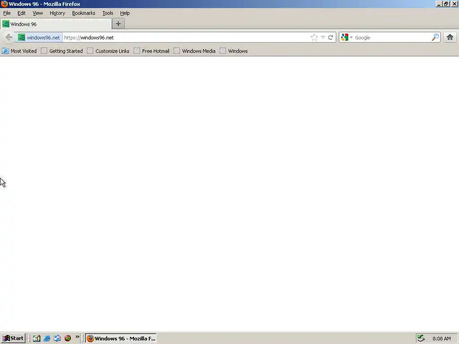Open the Customize Links bookmark
Image resolution: width=459 pixels, height=344 pixels.
click(x=108, y=51)
